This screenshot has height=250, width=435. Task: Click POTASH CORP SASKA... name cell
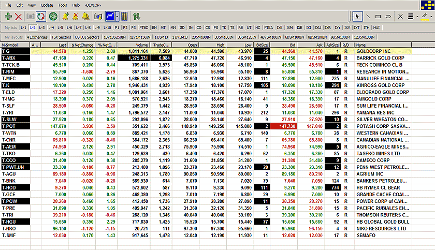(x=383, y=126)
